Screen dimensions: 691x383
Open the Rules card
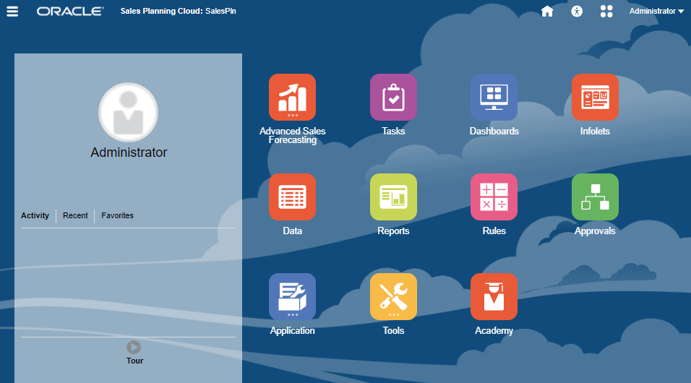click(494, 197)
